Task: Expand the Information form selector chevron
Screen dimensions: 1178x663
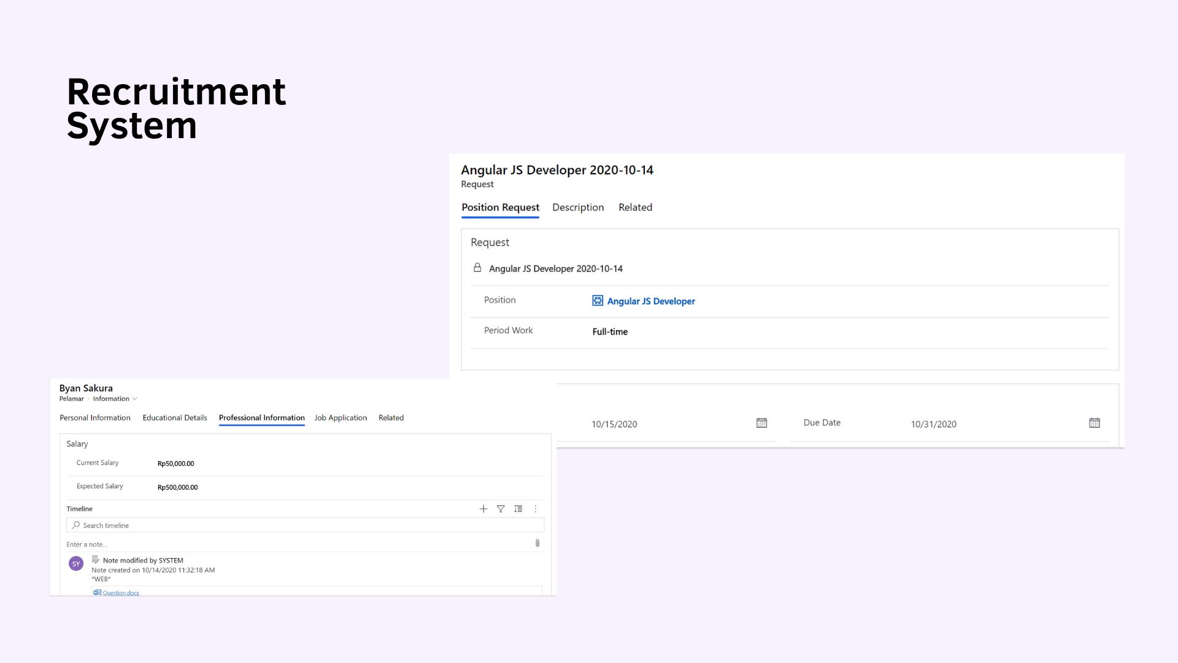Action: pyautogui.click(x=134, y=399)
